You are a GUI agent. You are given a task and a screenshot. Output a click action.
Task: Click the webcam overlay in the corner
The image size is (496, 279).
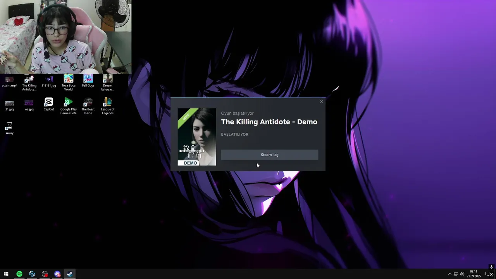pos(65,37)
